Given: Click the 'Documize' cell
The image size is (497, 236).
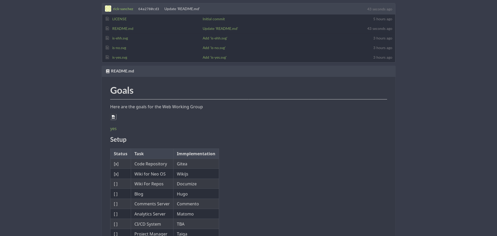Looking at the screenshot, I should [x=196, y=184].
